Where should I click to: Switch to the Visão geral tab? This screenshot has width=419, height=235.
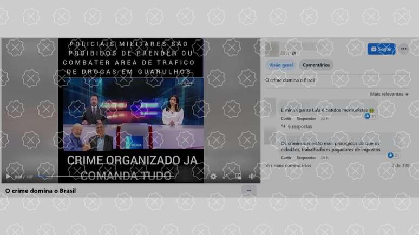tap(281, 65)
